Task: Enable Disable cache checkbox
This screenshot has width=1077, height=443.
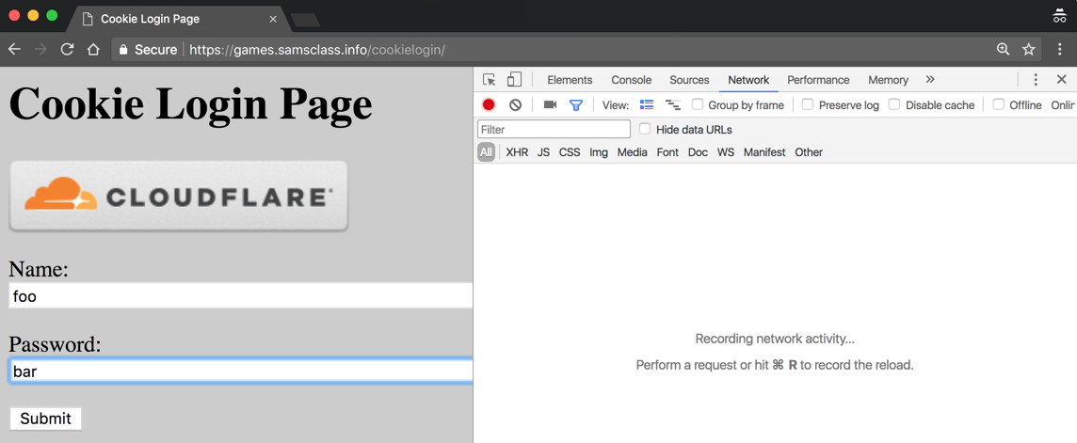Action: pos(894,104)
